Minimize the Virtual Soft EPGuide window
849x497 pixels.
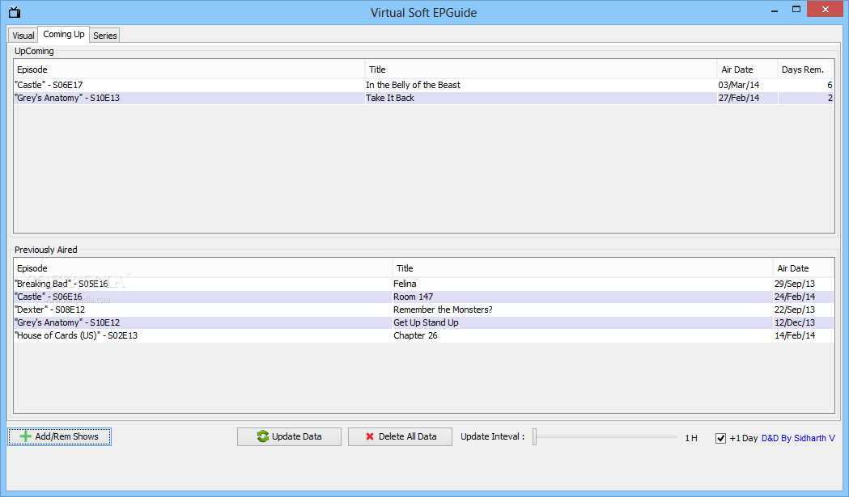[775, 10]
